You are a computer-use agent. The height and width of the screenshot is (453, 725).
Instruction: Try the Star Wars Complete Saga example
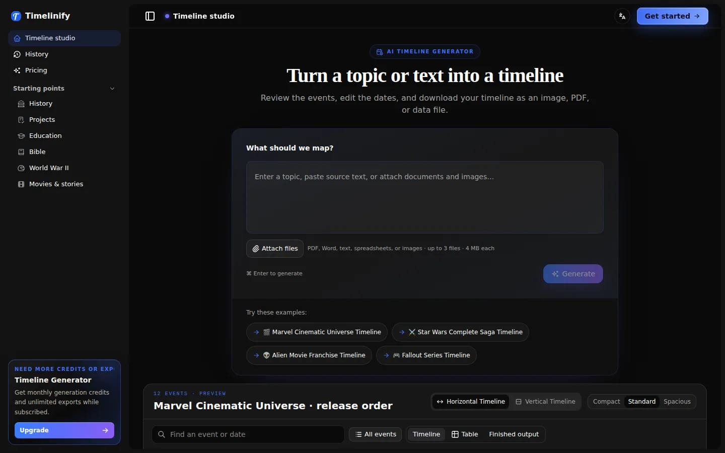pos(460,332)
